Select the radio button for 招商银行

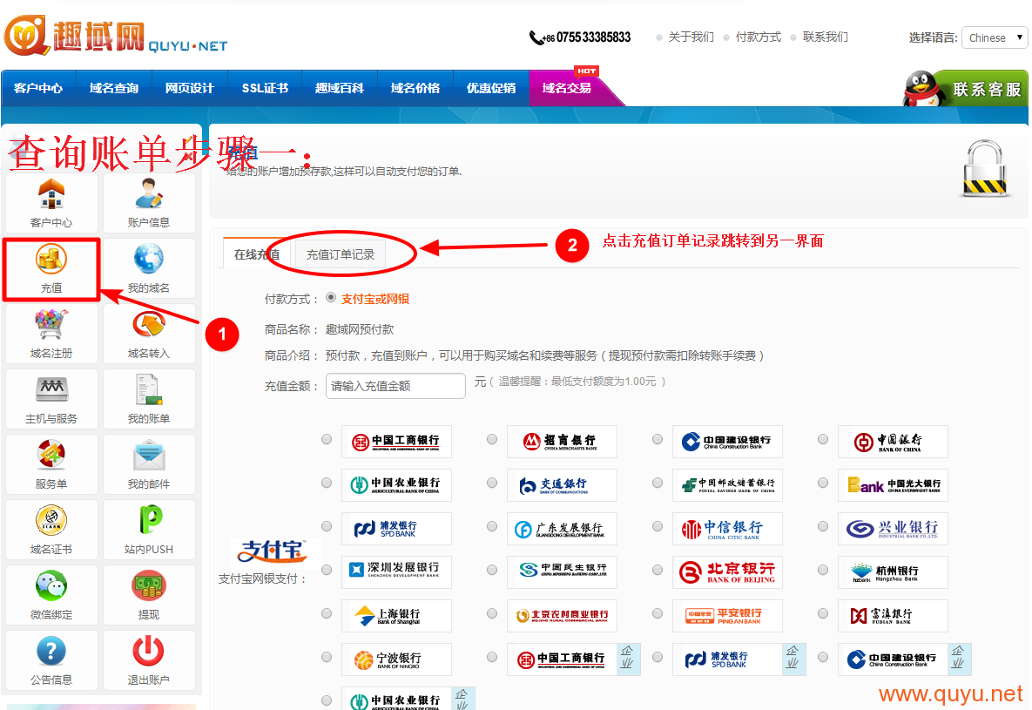(x=492, y=439)
